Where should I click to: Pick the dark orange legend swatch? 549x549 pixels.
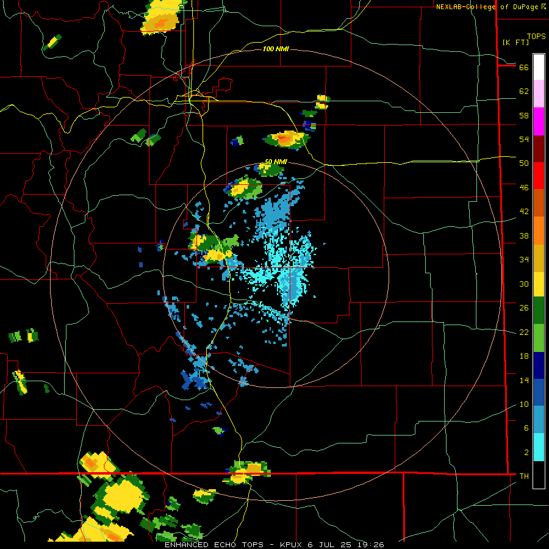pyautogui.click(x=539, y=203)
